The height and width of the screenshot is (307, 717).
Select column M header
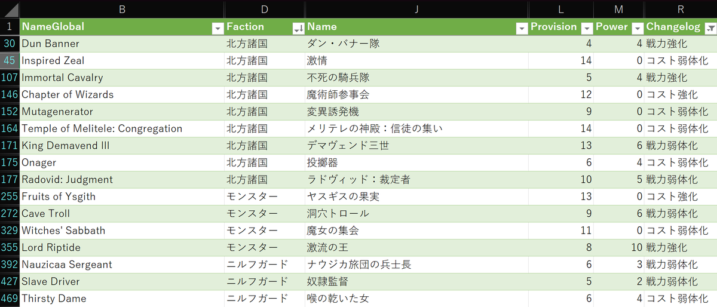[618, 9]
